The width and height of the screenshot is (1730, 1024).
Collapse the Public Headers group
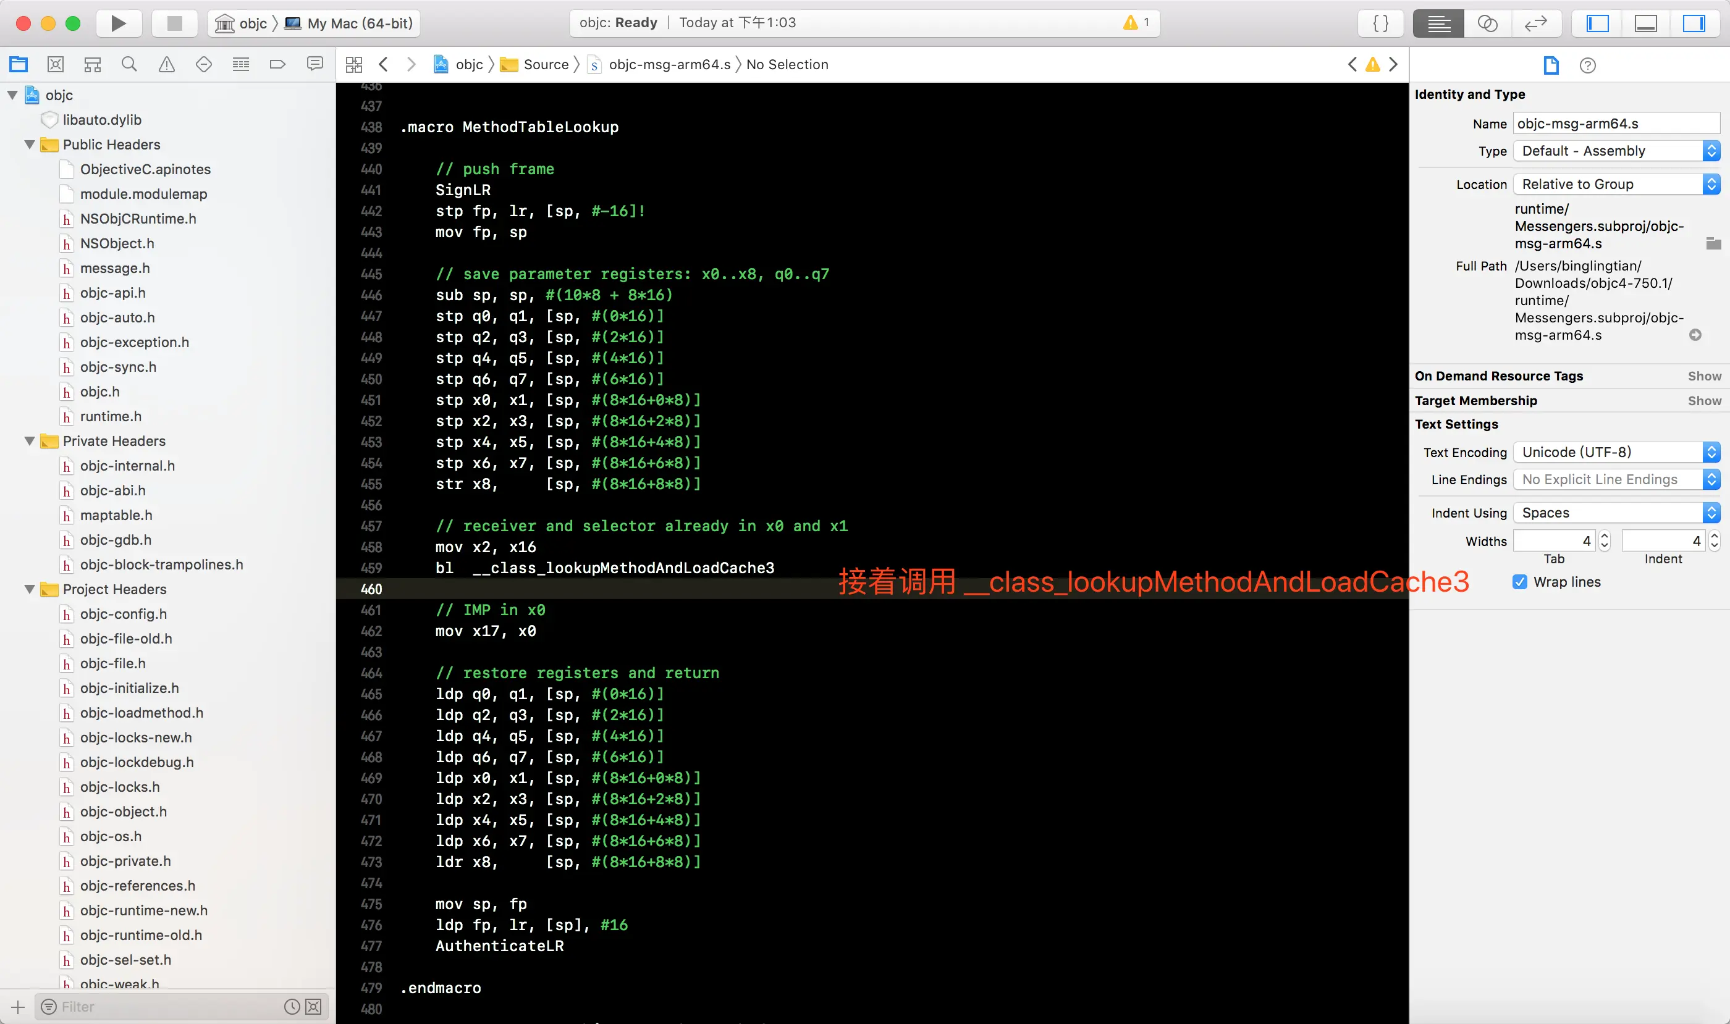pos(30,145)
